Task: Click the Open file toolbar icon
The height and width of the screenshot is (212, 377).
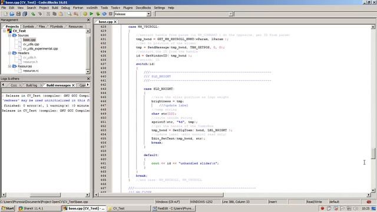Action: point(12,14)
